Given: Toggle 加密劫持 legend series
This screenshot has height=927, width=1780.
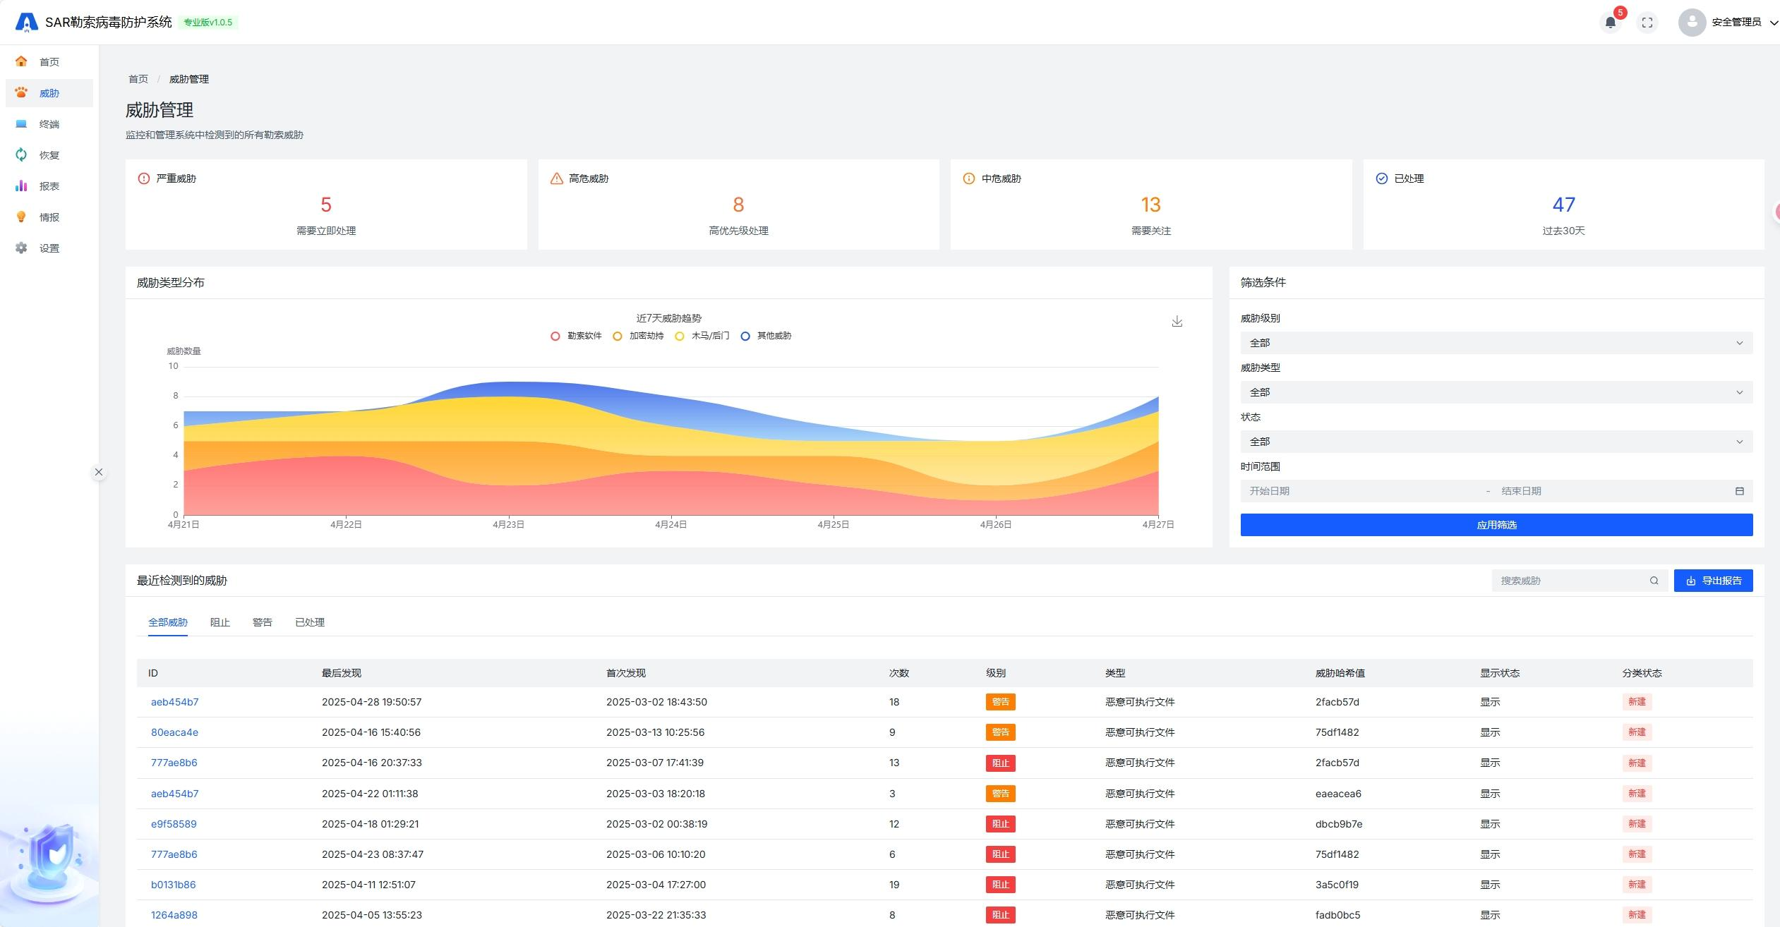Looking at the screenshot, I should pyautogui.click(x=639, y=336).
